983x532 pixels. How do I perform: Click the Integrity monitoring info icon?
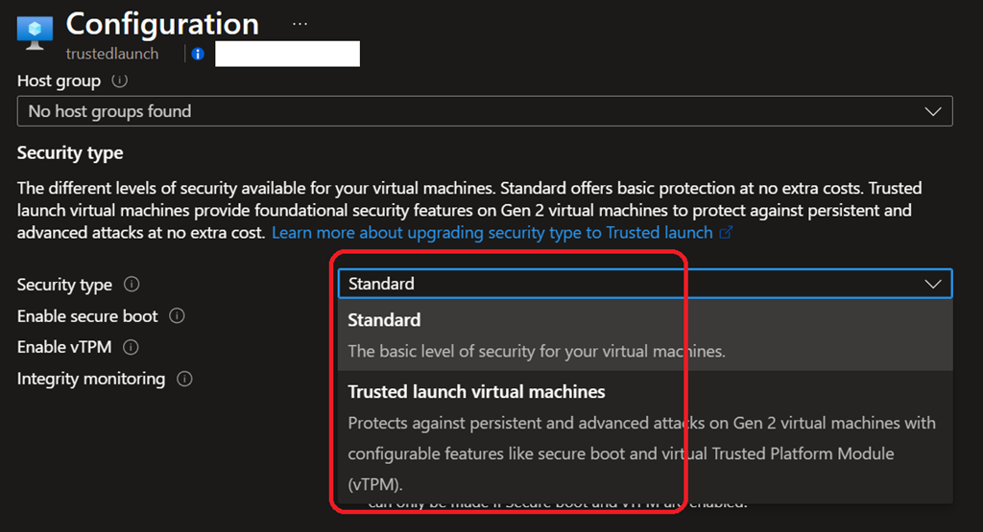pos(184,379)
